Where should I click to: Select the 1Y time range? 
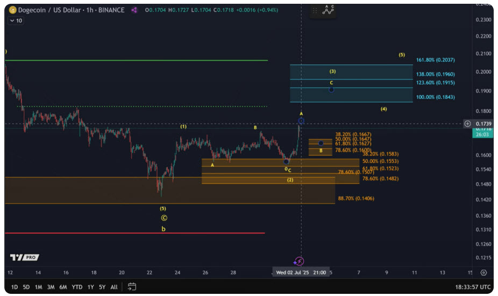pos(90,287)
